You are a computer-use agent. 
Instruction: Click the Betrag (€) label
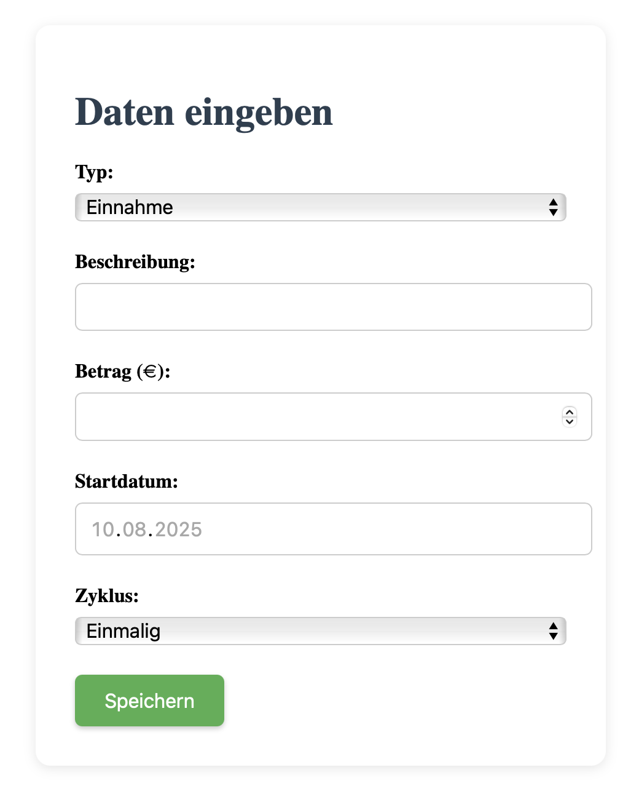tap(123, 371)
